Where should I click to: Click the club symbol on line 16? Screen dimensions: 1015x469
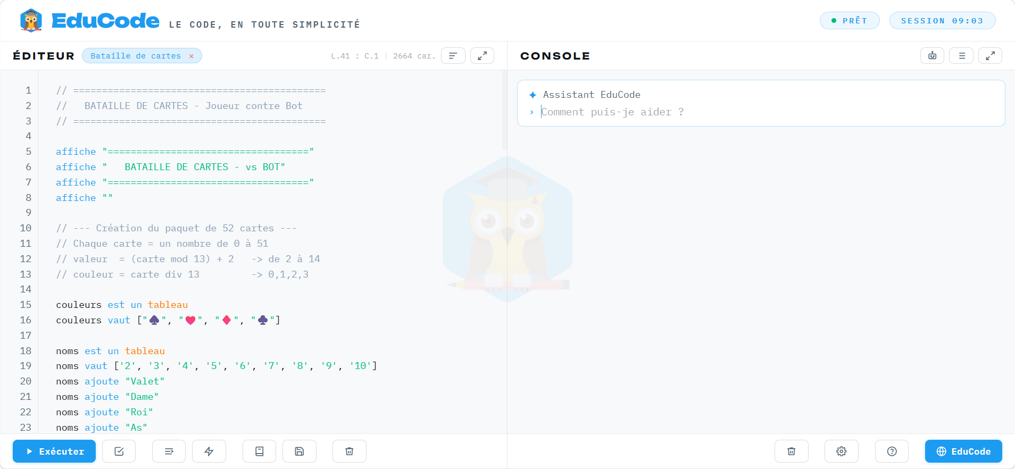263,320
